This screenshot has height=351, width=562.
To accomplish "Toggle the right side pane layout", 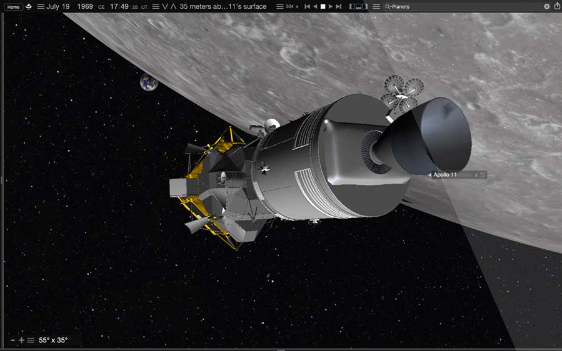I will click(x=365, y=6).
